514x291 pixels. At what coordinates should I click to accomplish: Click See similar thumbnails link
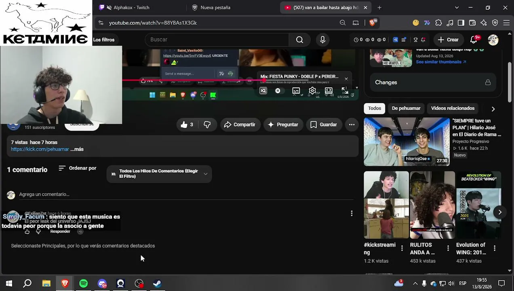tap(441, 62)
